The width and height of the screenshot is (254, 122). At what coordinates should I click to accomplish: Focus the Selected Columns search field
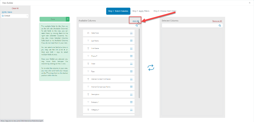pos(192,25)
